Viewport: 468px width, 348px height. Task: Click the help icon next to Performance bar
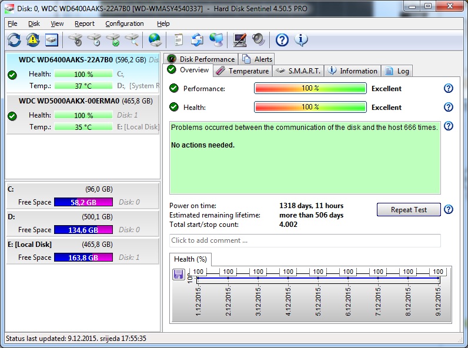click(449, 88)
